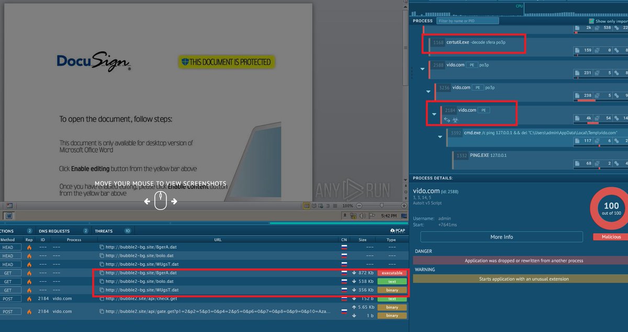The width and height of the screenshot is (628, 332).
Task: Click GET method button for bolo.dat row
Action: tap(9, 281)
